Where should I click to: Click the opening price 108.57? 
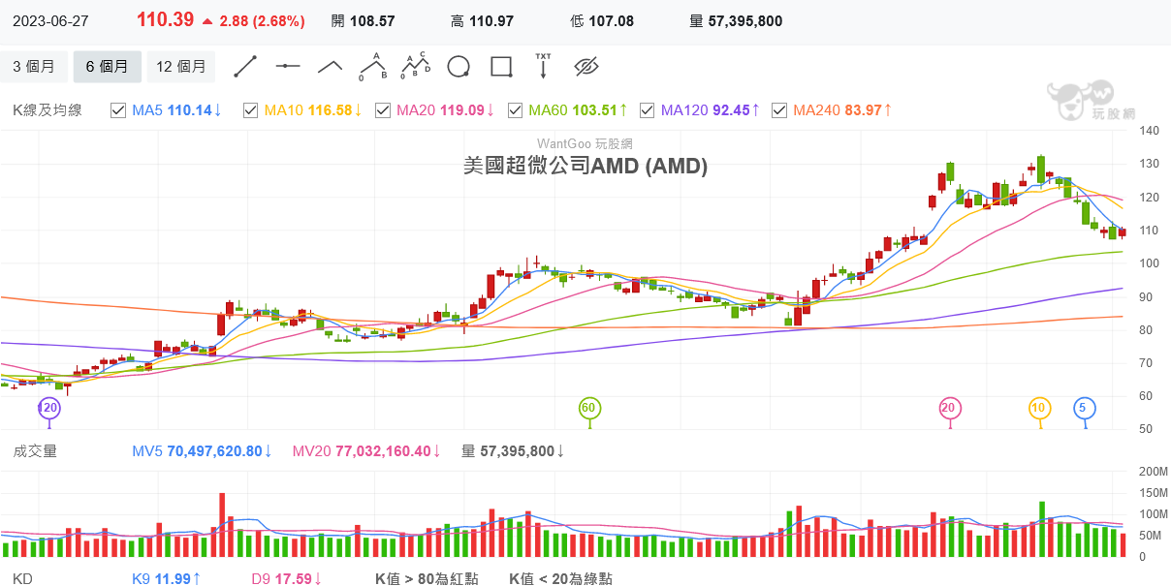[x=374, y=20]
